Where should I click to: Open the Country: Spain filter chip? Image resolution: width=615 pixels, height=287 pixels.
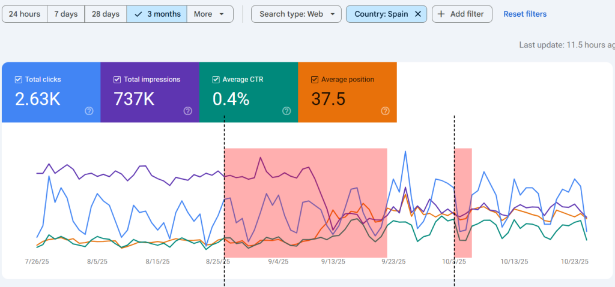pyautogui.click(x=381, y=14)
